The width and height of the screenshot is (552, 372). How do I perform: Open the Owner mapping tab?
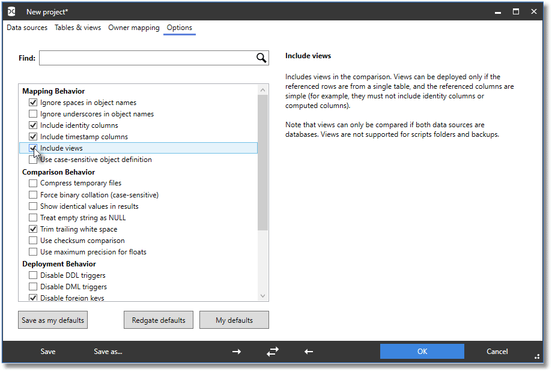pos(134,28)
